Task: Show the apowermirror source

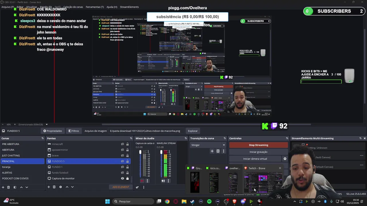Action: coord(122,150)
